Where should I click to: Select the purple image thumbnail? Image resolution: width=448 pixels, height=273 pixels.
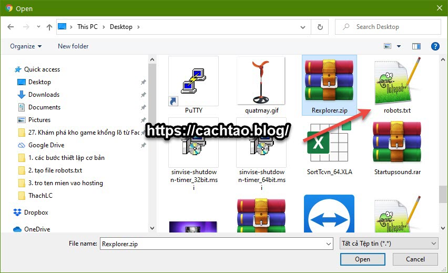(x=193, y=227)
